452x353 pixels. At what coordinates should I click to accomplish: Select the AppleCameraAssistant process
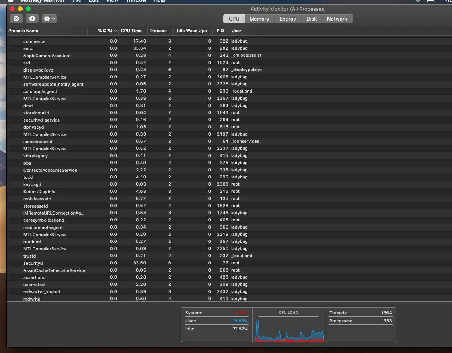pyautogui.click(x=230, y=56)
